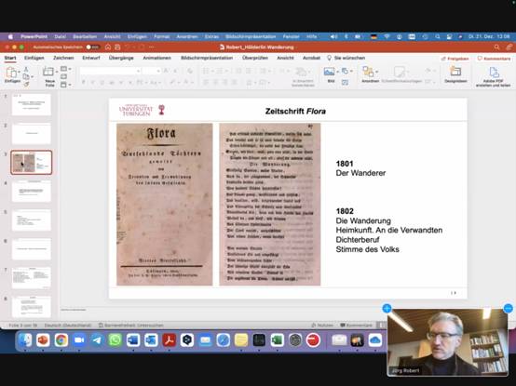Screen dimensions: 516x386
Task: Expand the Anordnen dropdown arrow
Action: [376, 72]
